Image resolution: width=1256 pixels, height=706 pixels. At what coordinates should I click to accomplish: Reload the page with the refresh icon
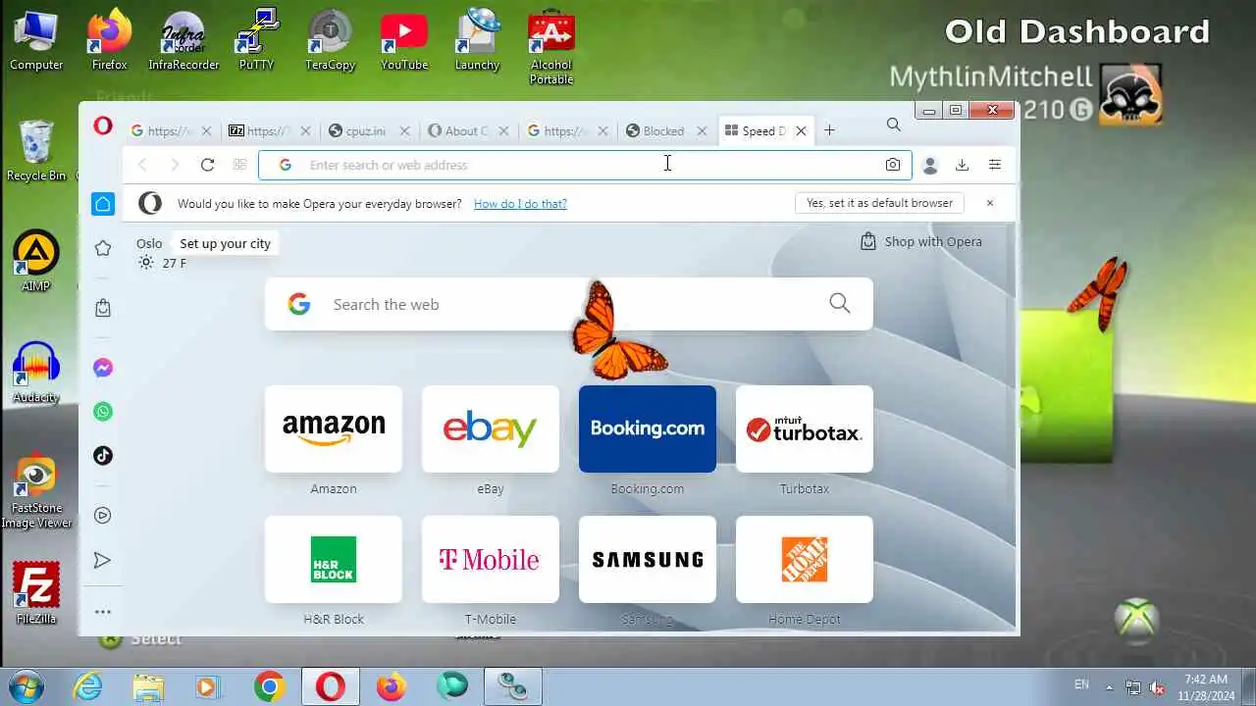tap(207, 165)
